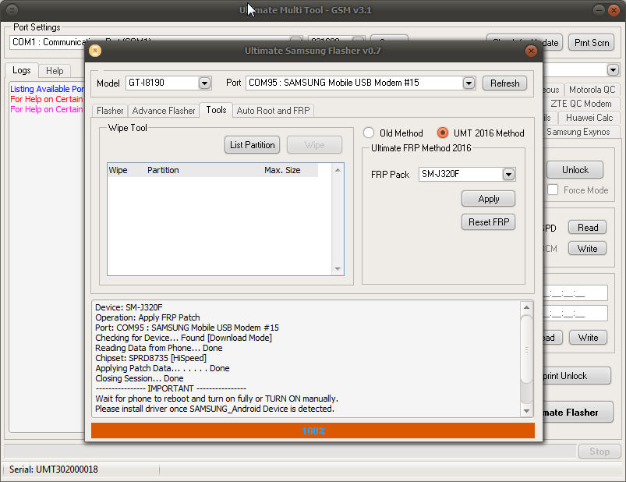Expand the Port COM95 dropdown arrow
Image resolution: width=626 pixels, height=482 pixels.
[x=469, y=83]
